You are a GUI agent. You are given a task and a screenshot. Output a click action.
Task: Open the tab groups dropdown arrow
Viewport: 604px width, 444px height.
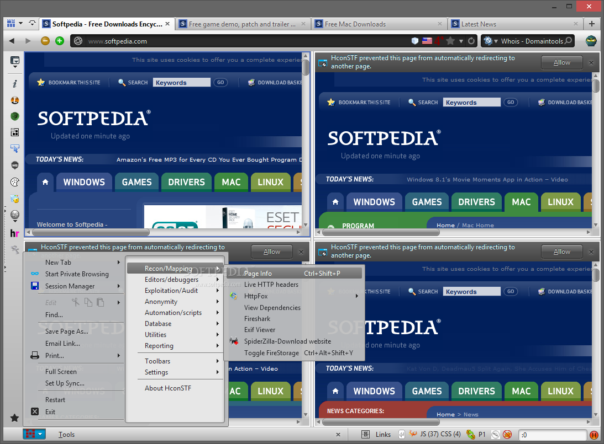(21, 24)
